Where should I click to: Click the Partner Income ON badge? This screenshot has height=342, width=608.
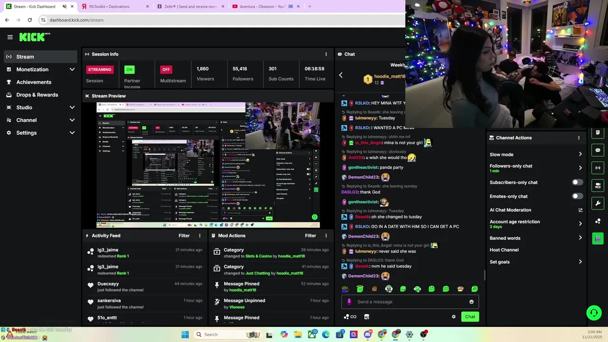point(129,69)
